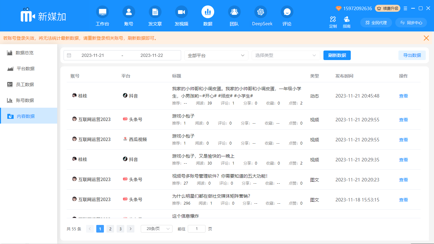
Task: Open the 选择类型 type dropdown
Action: point(286,55)
